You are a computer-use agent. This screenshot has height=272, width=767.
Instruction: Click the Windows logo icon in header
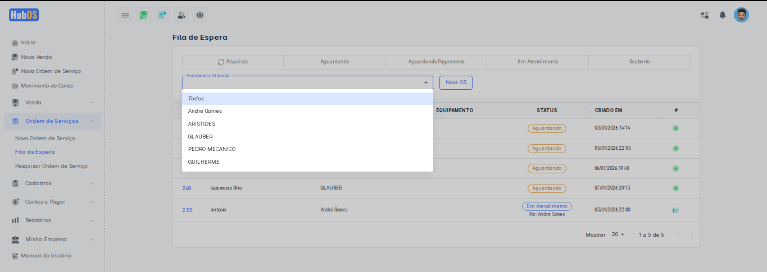pyautogui.click(x=705, y=15)
